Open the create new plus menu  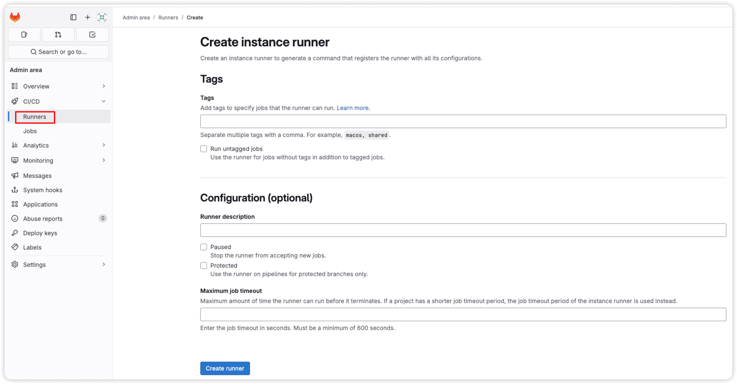pos(88,17)
